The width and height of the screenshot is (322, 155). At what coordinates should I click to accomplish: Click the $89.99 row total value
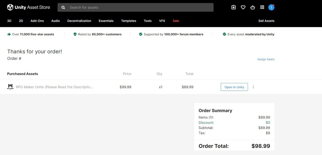tap(188, 87)
